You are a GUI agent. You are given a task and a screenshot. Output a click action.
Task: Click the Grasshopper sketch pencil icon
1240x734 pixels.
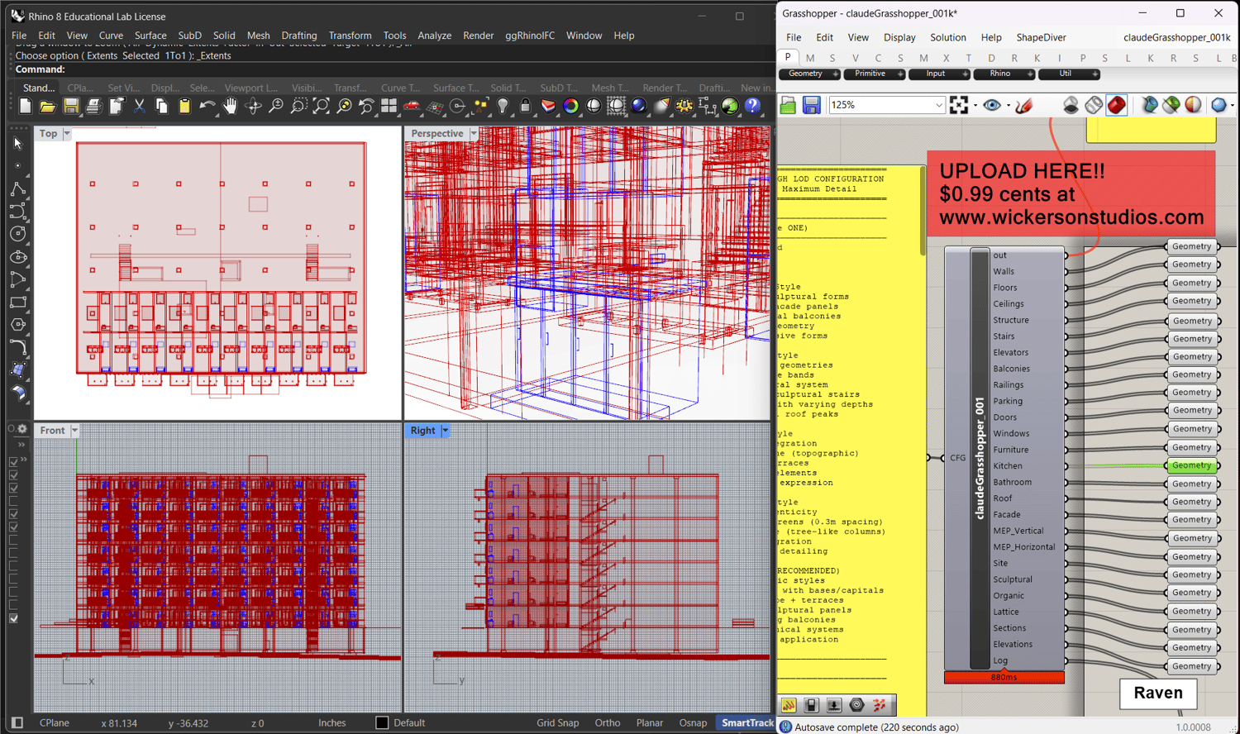coord(1024,105)
